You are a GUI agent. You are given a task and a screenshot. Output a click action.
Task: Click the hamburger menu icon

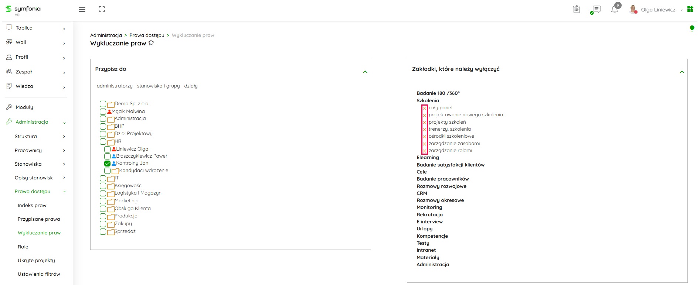82,10
